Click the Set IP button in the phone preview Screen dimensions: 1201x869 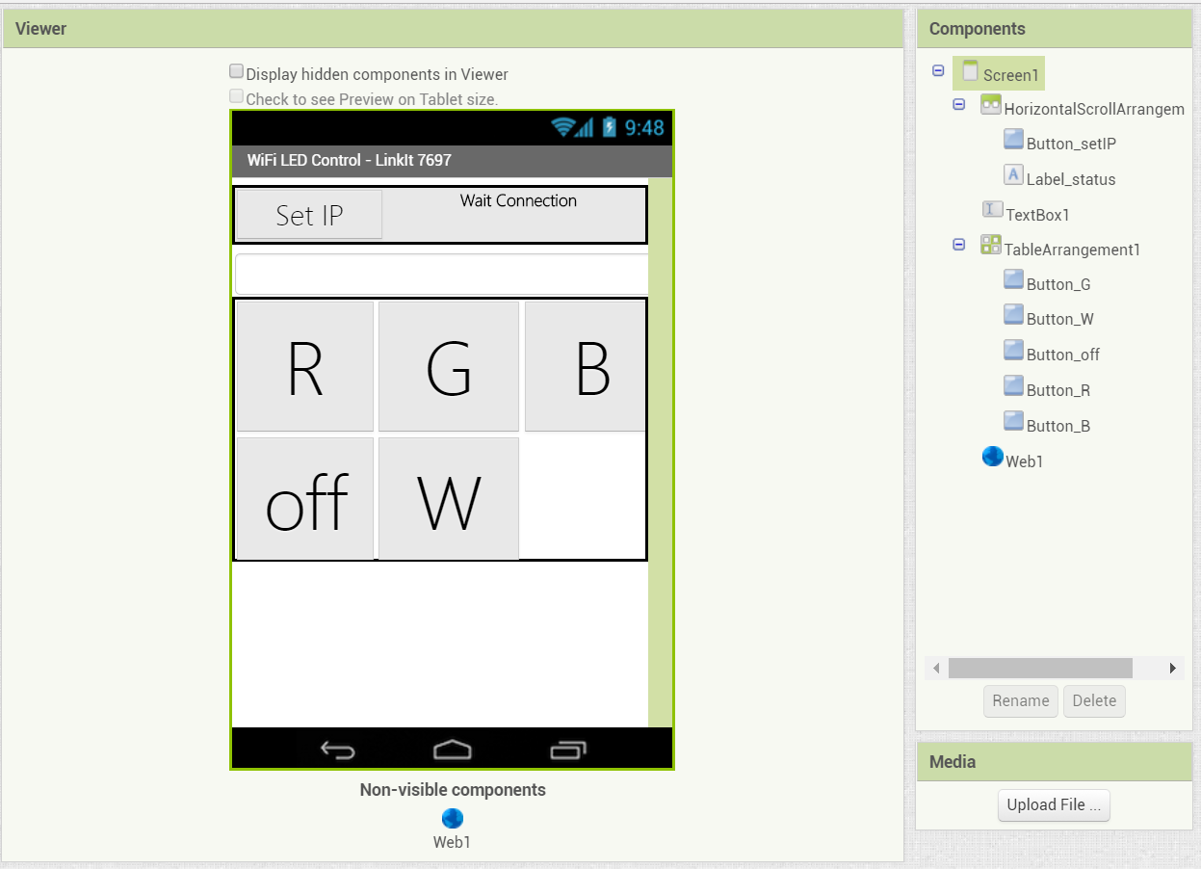(x=309, y=214)
